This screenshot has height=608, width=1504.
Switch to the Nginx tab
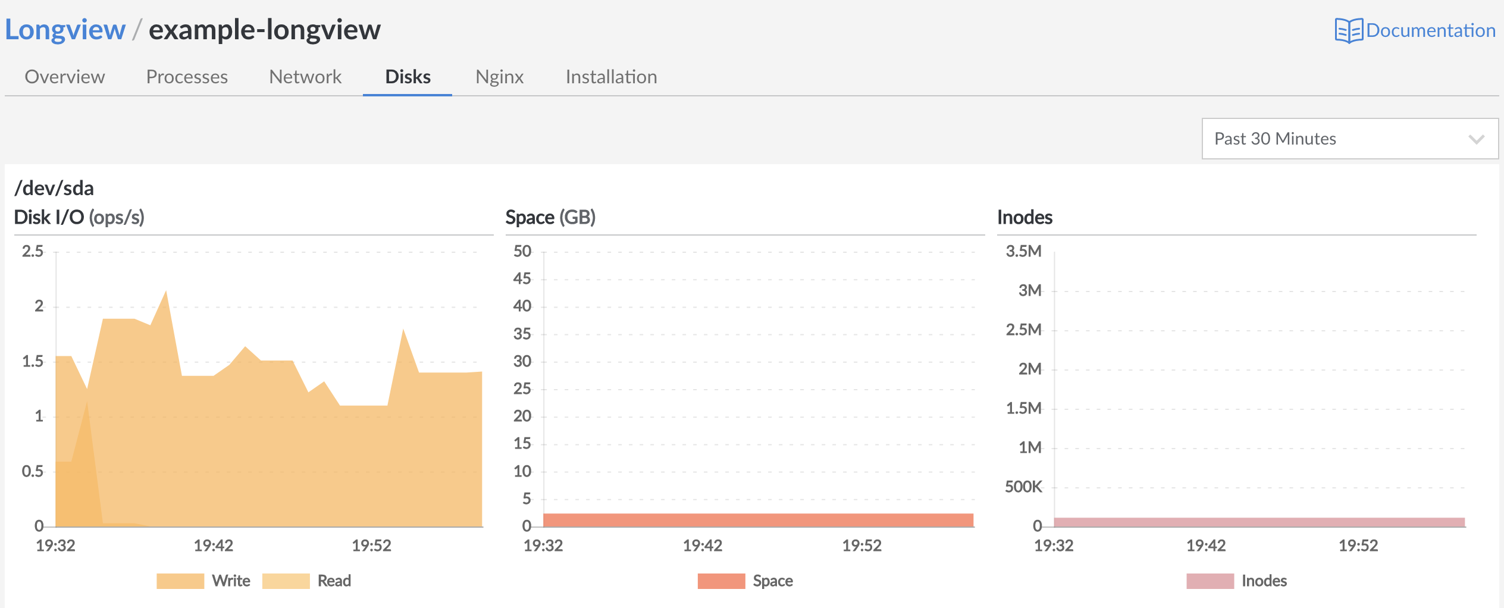click(x=499, y=77)
